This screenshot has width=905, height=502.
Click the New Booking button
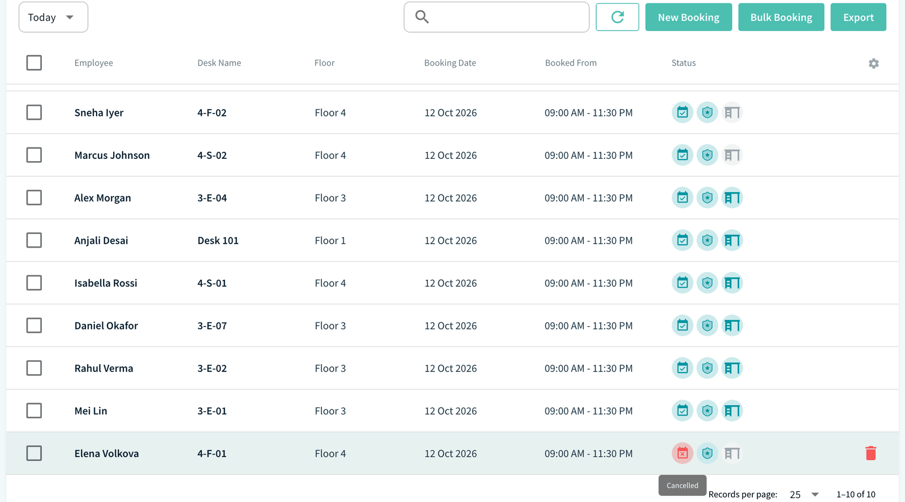[688, 17]
